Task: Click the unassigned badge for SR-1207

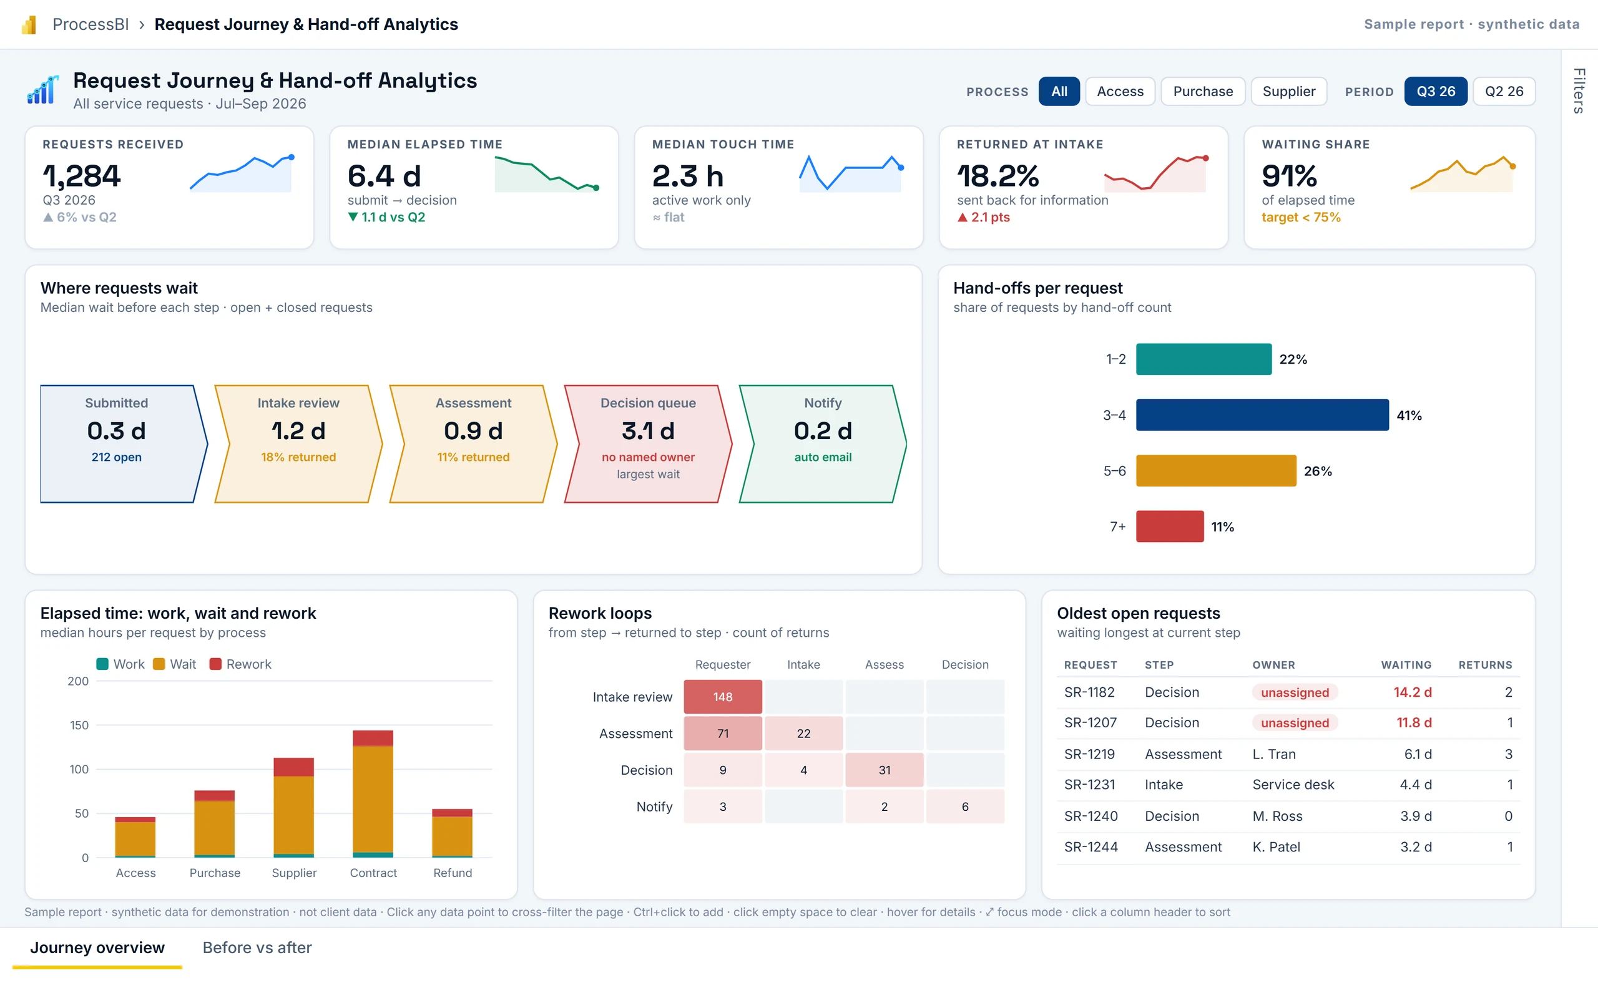Action: click(x=1294, y=723)
